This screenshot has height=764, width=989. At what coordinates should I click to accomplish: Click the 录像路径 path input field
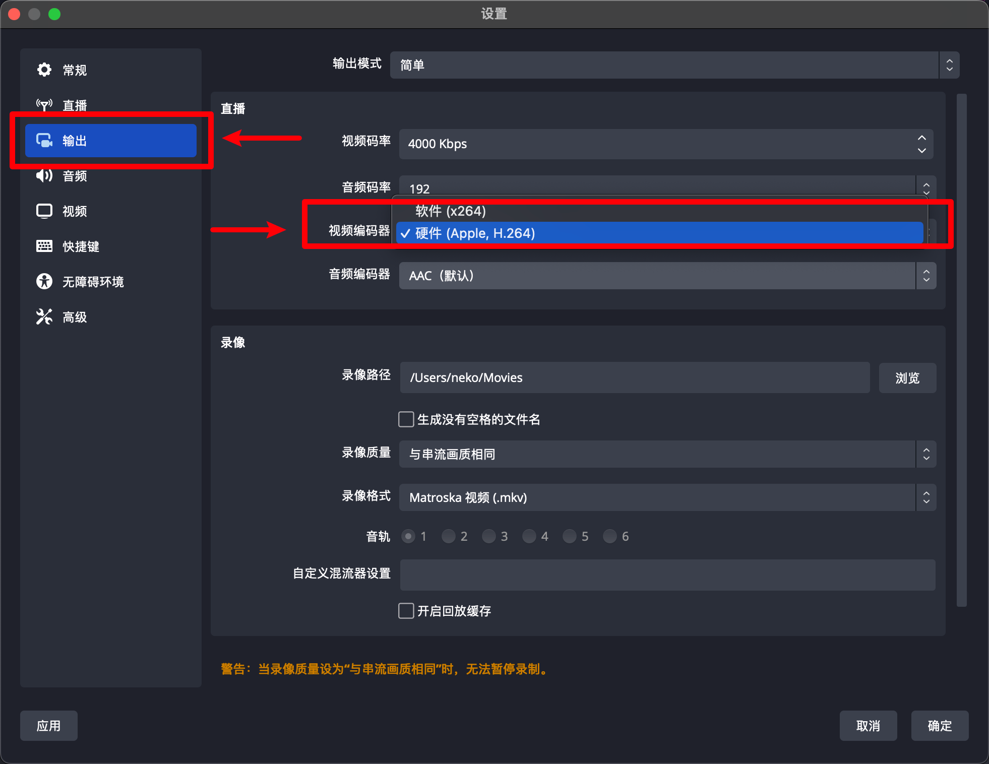634,378
